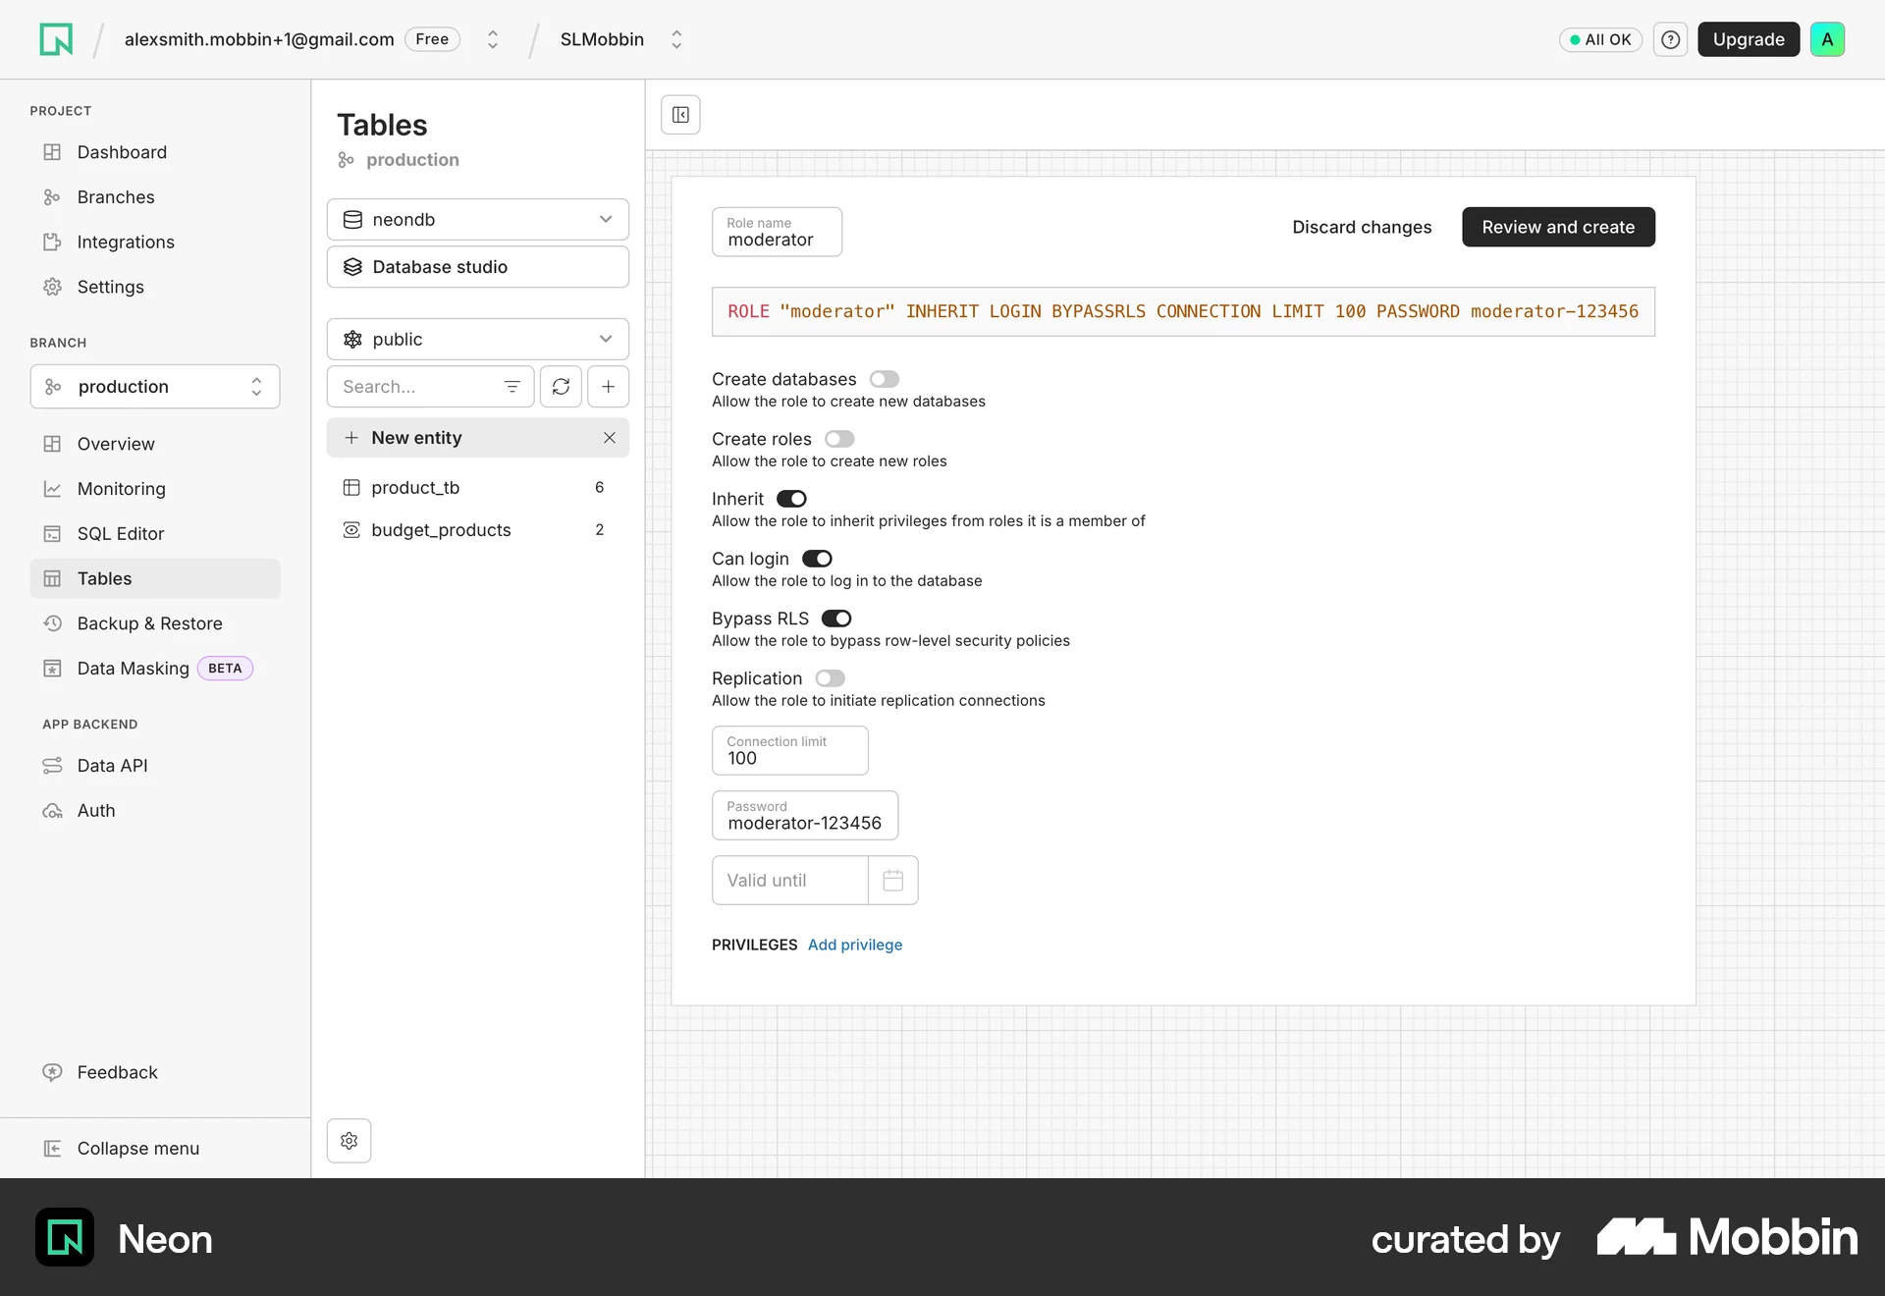Click the Auth cloud icon
This screenshot has width=1885, height=1296.
(x=52, y=811)
